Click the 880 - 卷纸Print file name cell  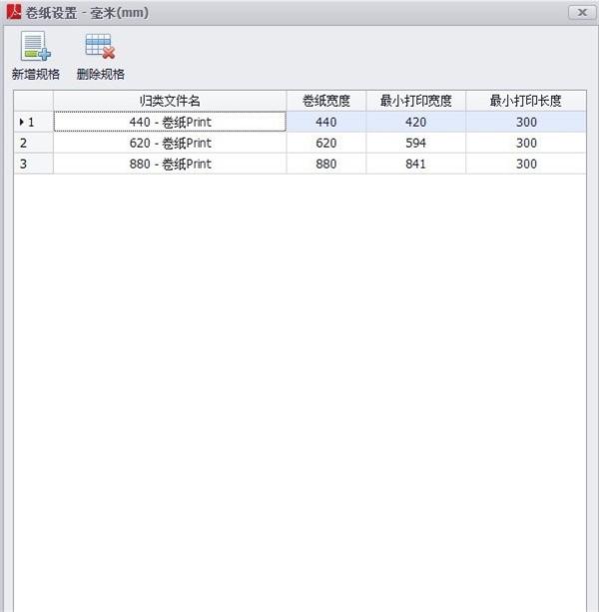tap(170, 163)
